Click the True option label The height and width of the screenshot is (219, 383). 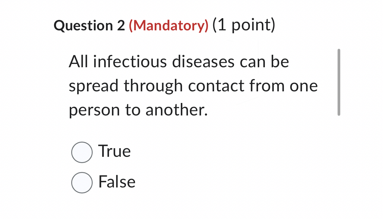pos(114,151)
